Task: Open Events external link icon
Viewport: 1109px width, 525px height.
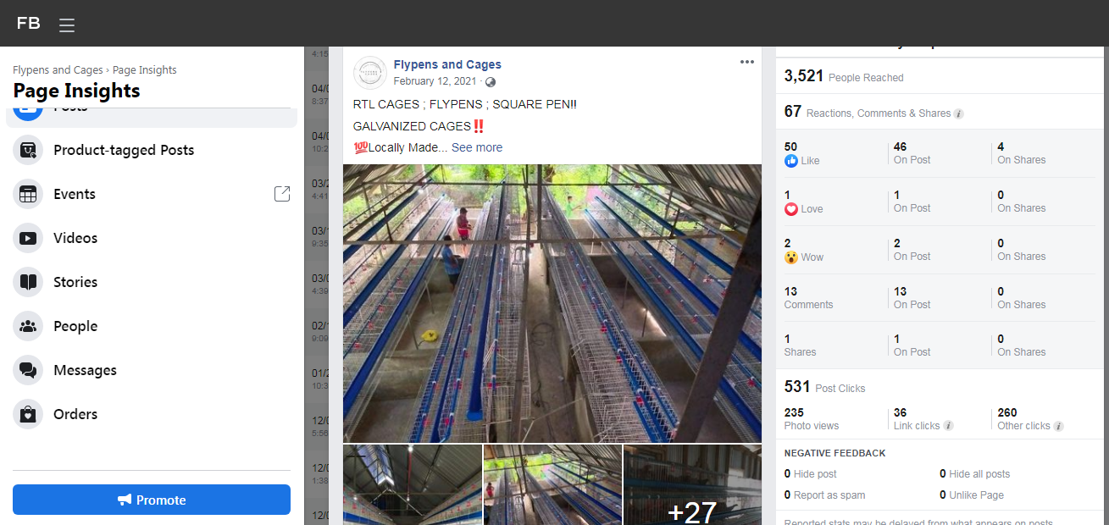Action: 282,194
